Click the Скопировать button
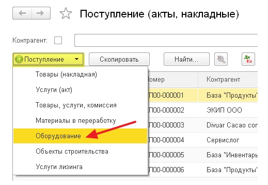Image resolution: width=268 pixels, height=185 pixels. [x=119, y=59]
